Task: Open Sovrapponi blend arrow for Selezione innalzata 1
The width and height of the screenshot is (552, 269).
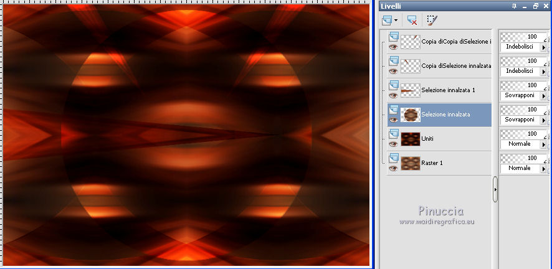Action: pos(543,96)
